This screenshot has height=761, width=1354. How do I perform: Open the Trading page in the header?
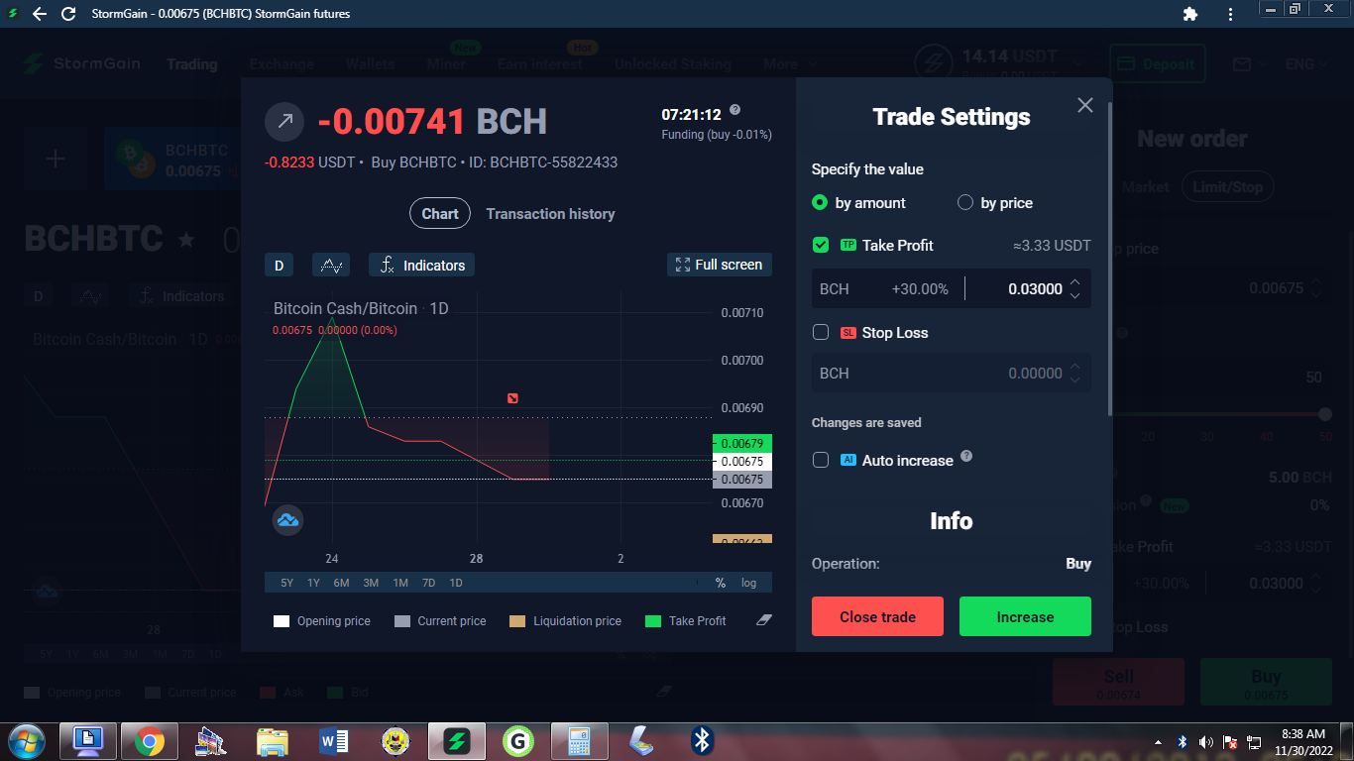coord(191,64)
